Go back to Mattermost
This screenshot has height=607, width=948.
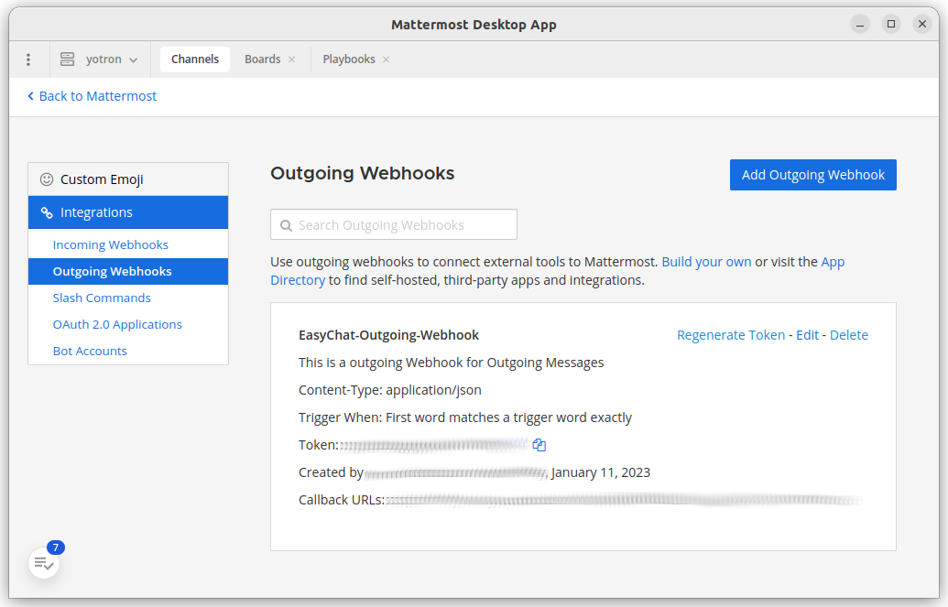point(92,96)
